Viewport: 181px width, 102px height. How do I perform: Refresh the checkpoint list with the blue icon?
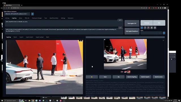click(x=33, y=14)
